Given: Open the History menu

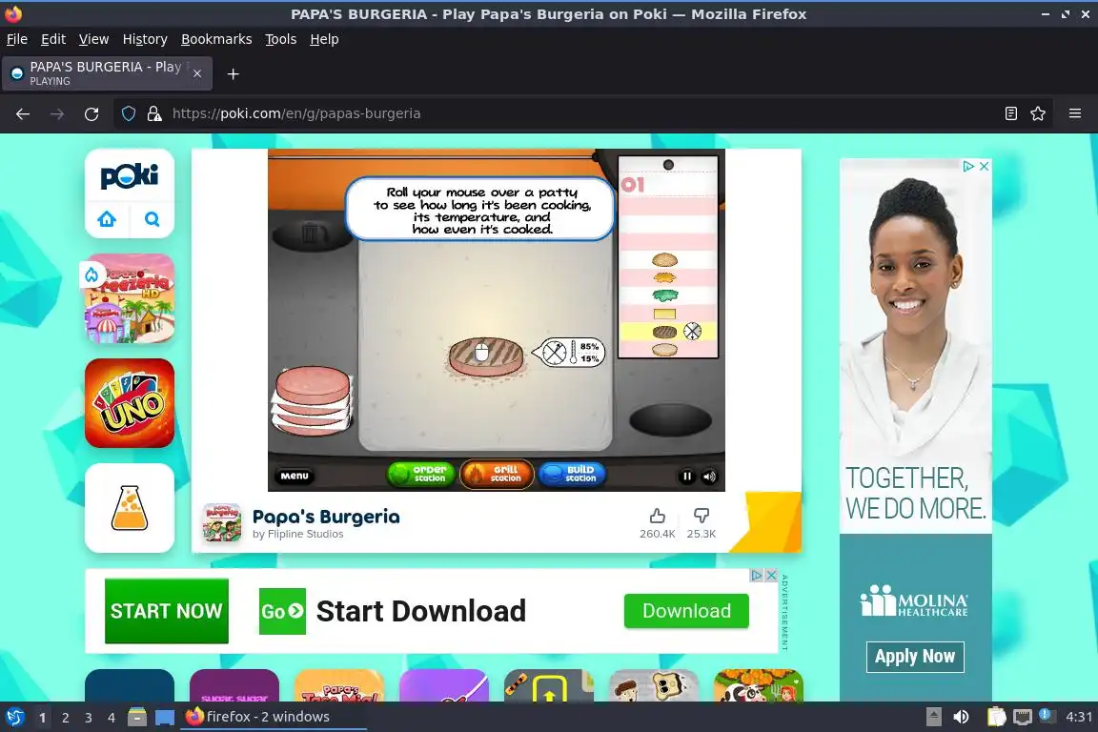Looking at the screenshot, I should (x=145, y=39).
